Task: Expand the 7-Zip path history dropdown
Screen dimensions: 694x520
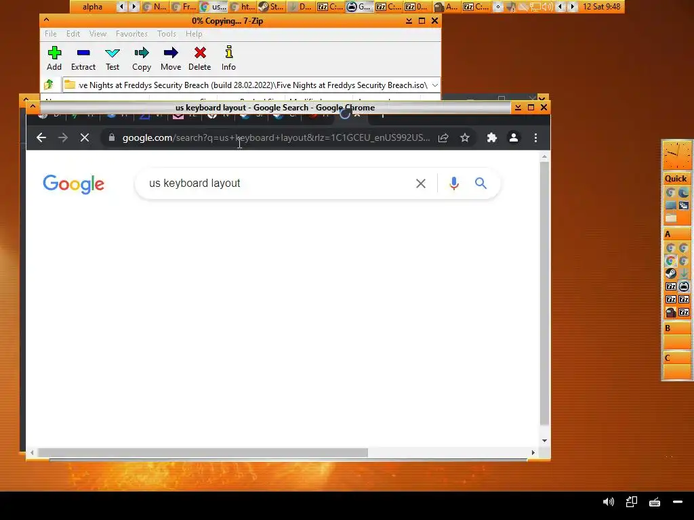Action: [x=435, y=85]
